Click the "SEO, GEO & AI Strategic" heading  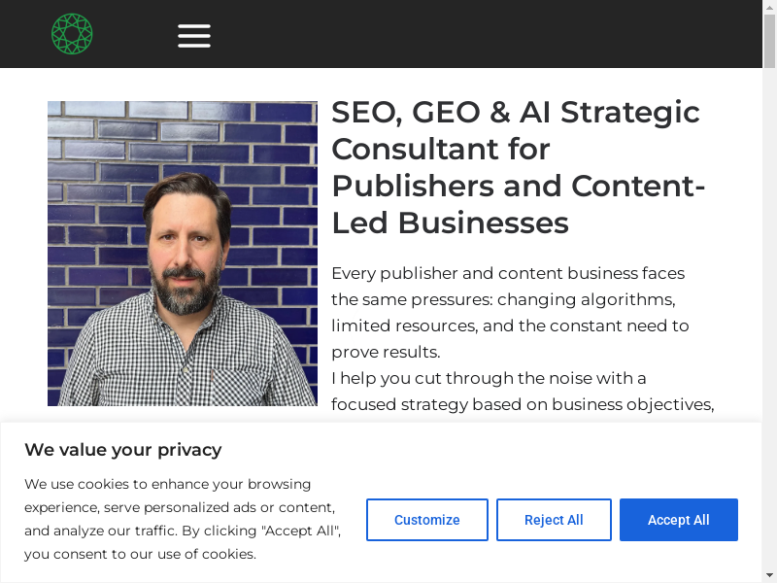[515, 113]
